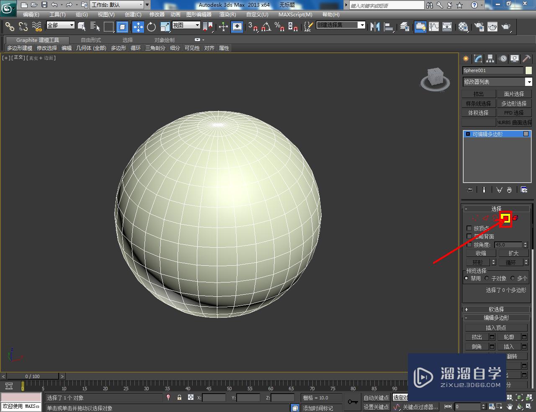536x412 pixels.
Task: Open the 3ds Max application menu logo
Action: [x=8, y=8]
